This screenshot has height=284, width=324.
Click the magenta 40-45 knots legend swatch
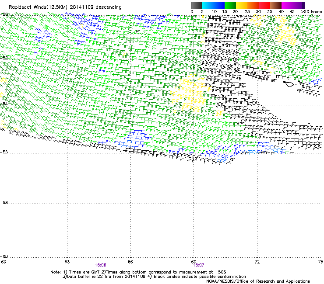[287, 5]
